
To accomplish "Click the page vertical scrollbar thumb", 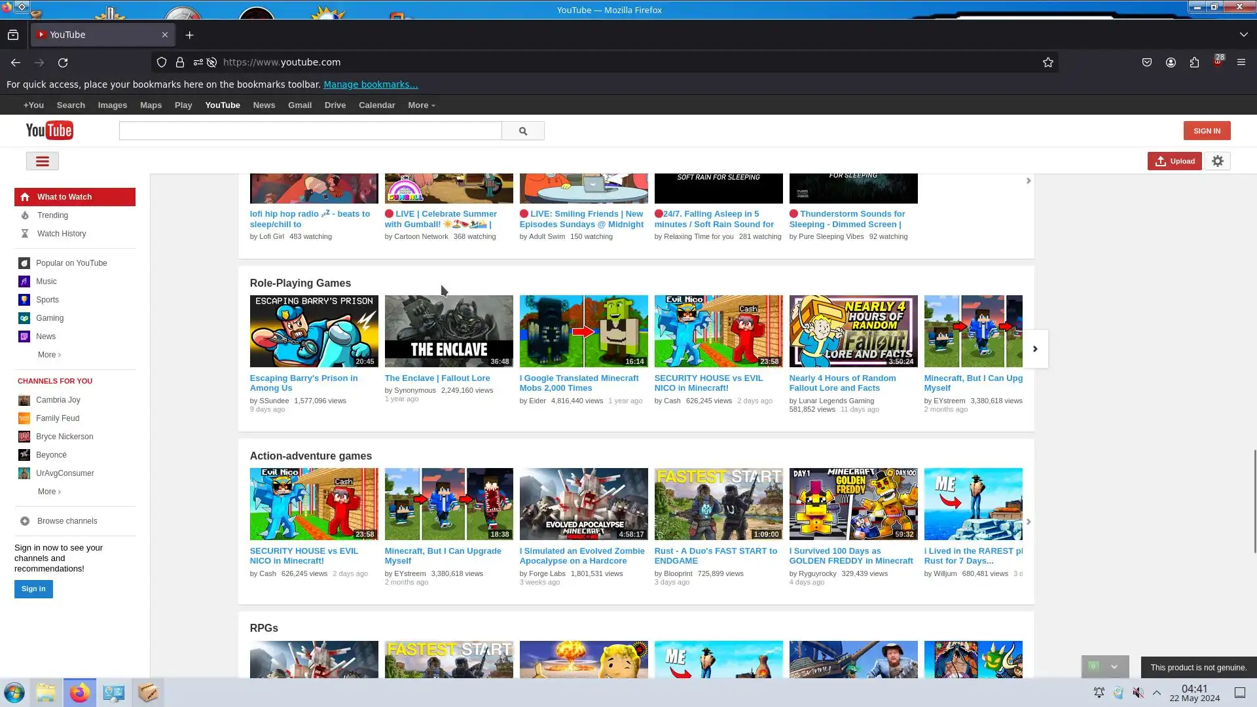I will point(1254,501).
